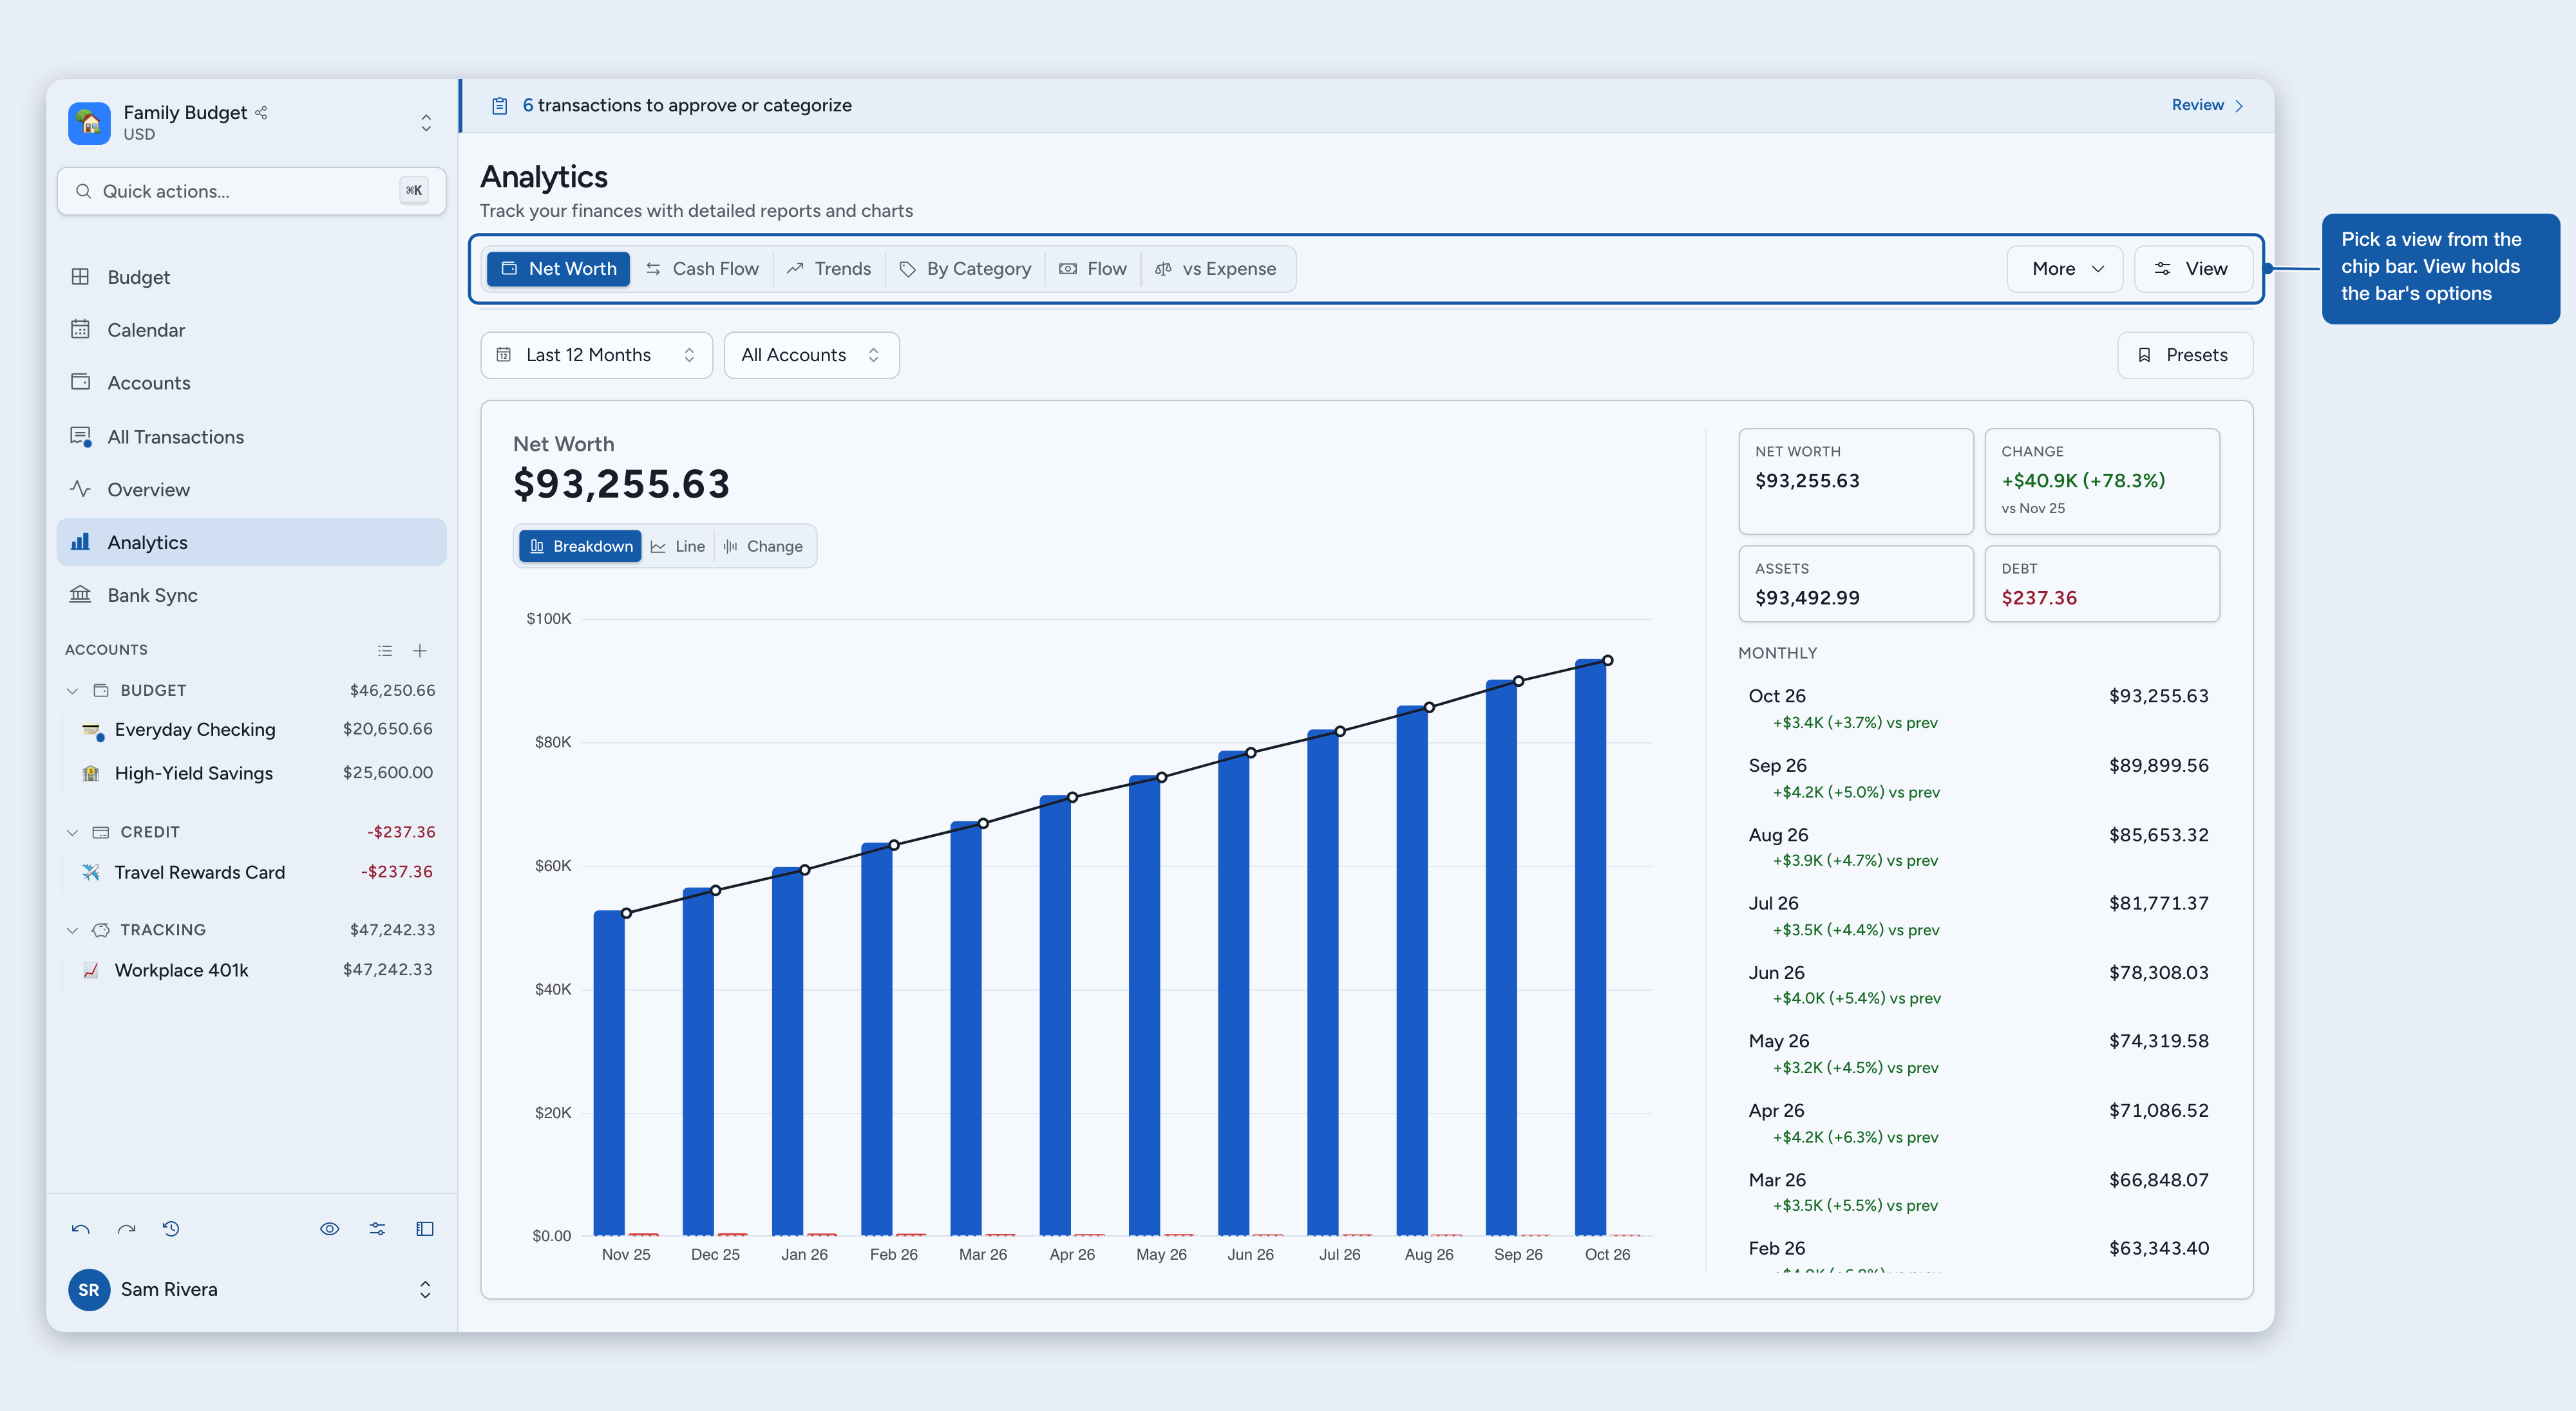The width and height of the screenshot is (2576, 1411).
Task: Click the View options button
Action: point(2193,269)
